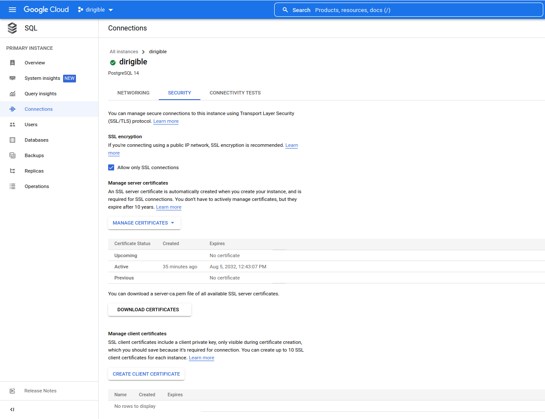
Task: Select Connections in the sidebar
Action: click(39, 109)
